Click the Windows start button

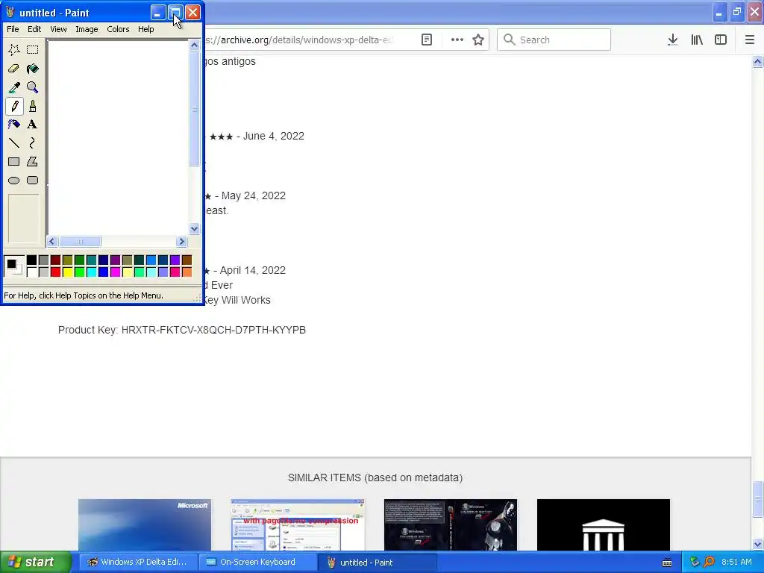(36, 563)
